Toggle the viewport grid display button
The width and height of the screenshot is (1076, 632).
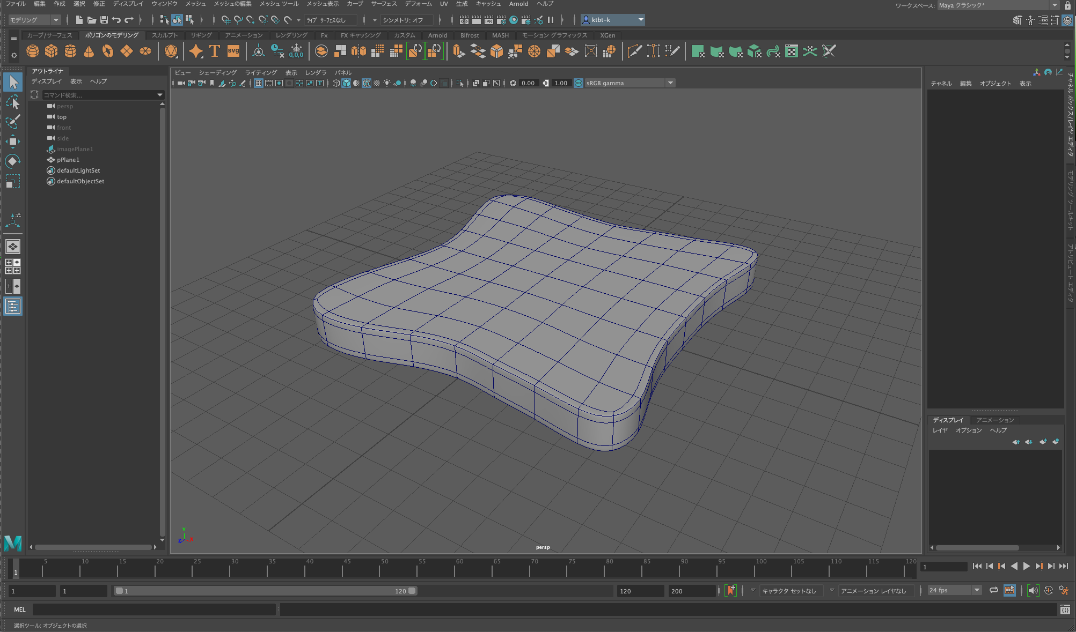click(259, 83)
